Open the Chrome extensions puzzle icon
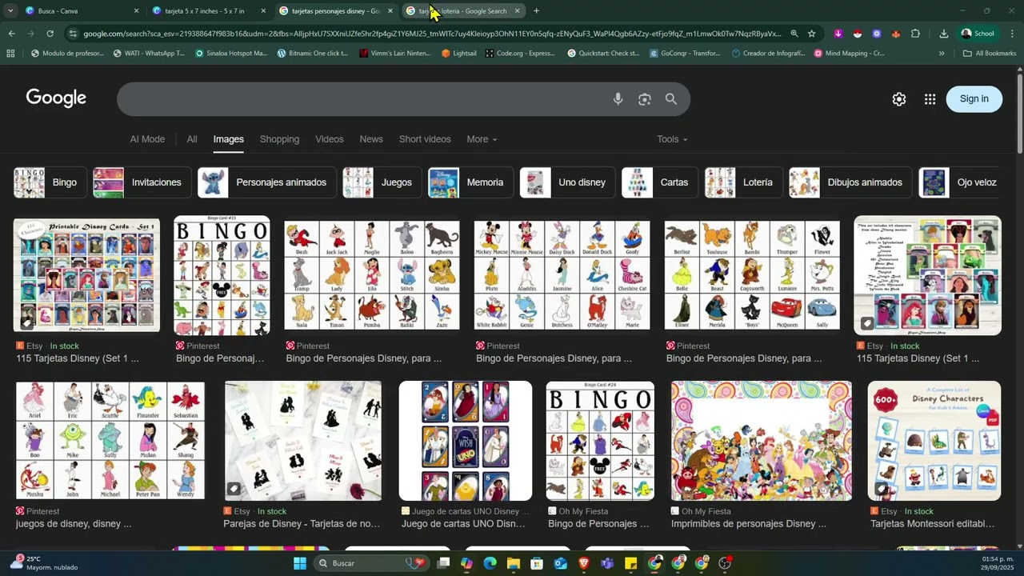Screen dimensions: 1024x576 point(915,34)
